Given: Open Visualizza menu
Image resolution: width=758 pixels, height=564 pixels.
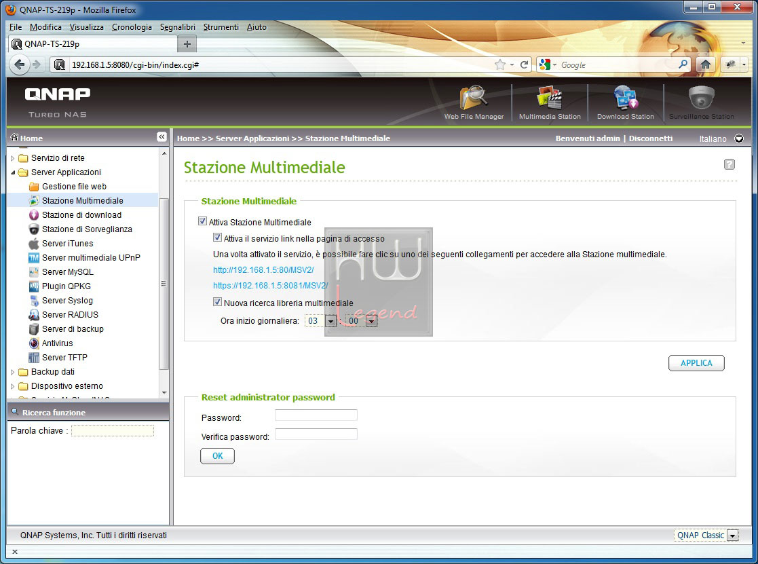Looking at the screenshot, I should [x=87, y=27].
